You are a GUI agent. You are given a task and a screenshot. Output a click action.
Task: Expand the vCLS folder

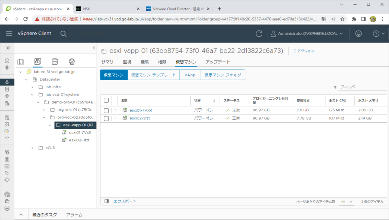[x=32, y=148]
